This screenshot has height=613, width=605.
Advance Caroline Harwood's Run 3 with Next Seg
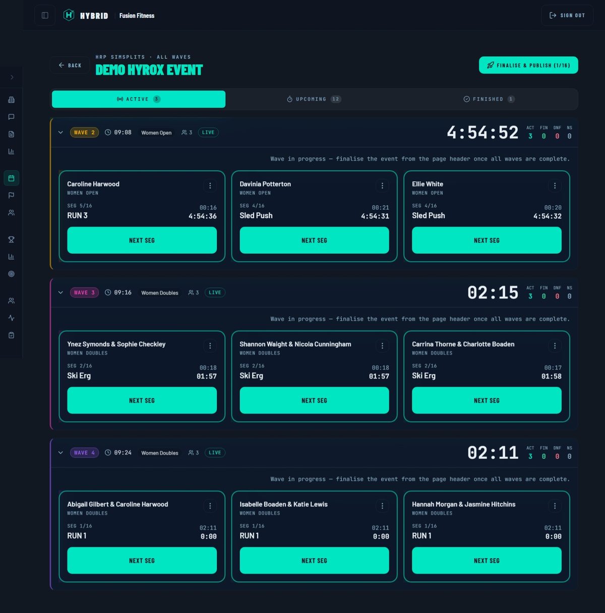[x=142, y=240]
